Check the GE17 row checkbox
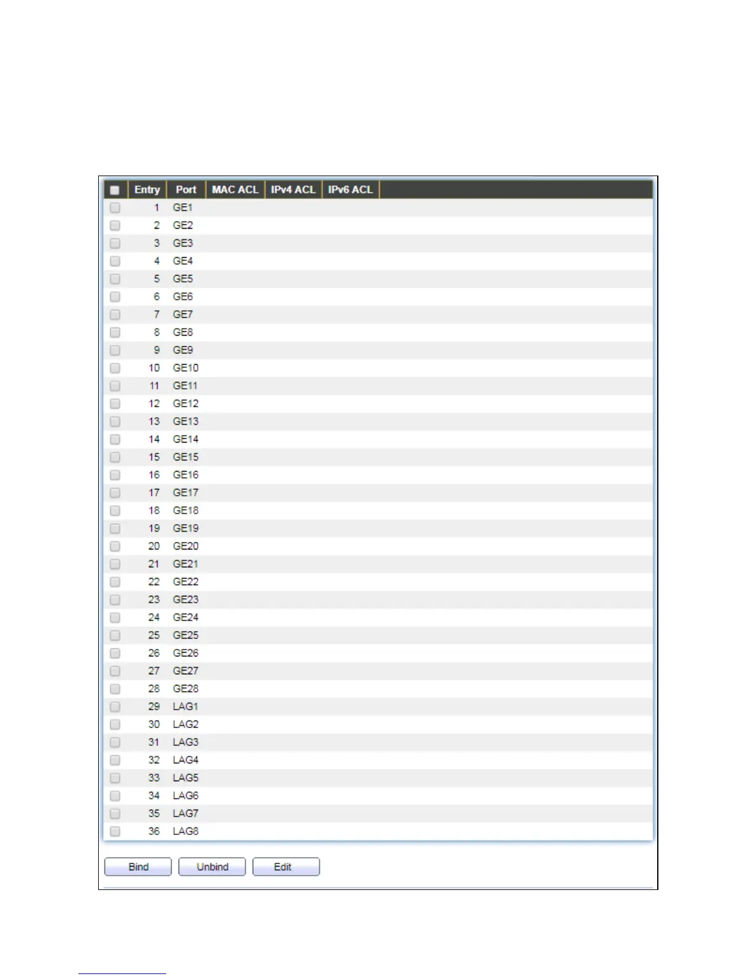The width and height of the screenshot is (756, 979). (x=115, y=493)
